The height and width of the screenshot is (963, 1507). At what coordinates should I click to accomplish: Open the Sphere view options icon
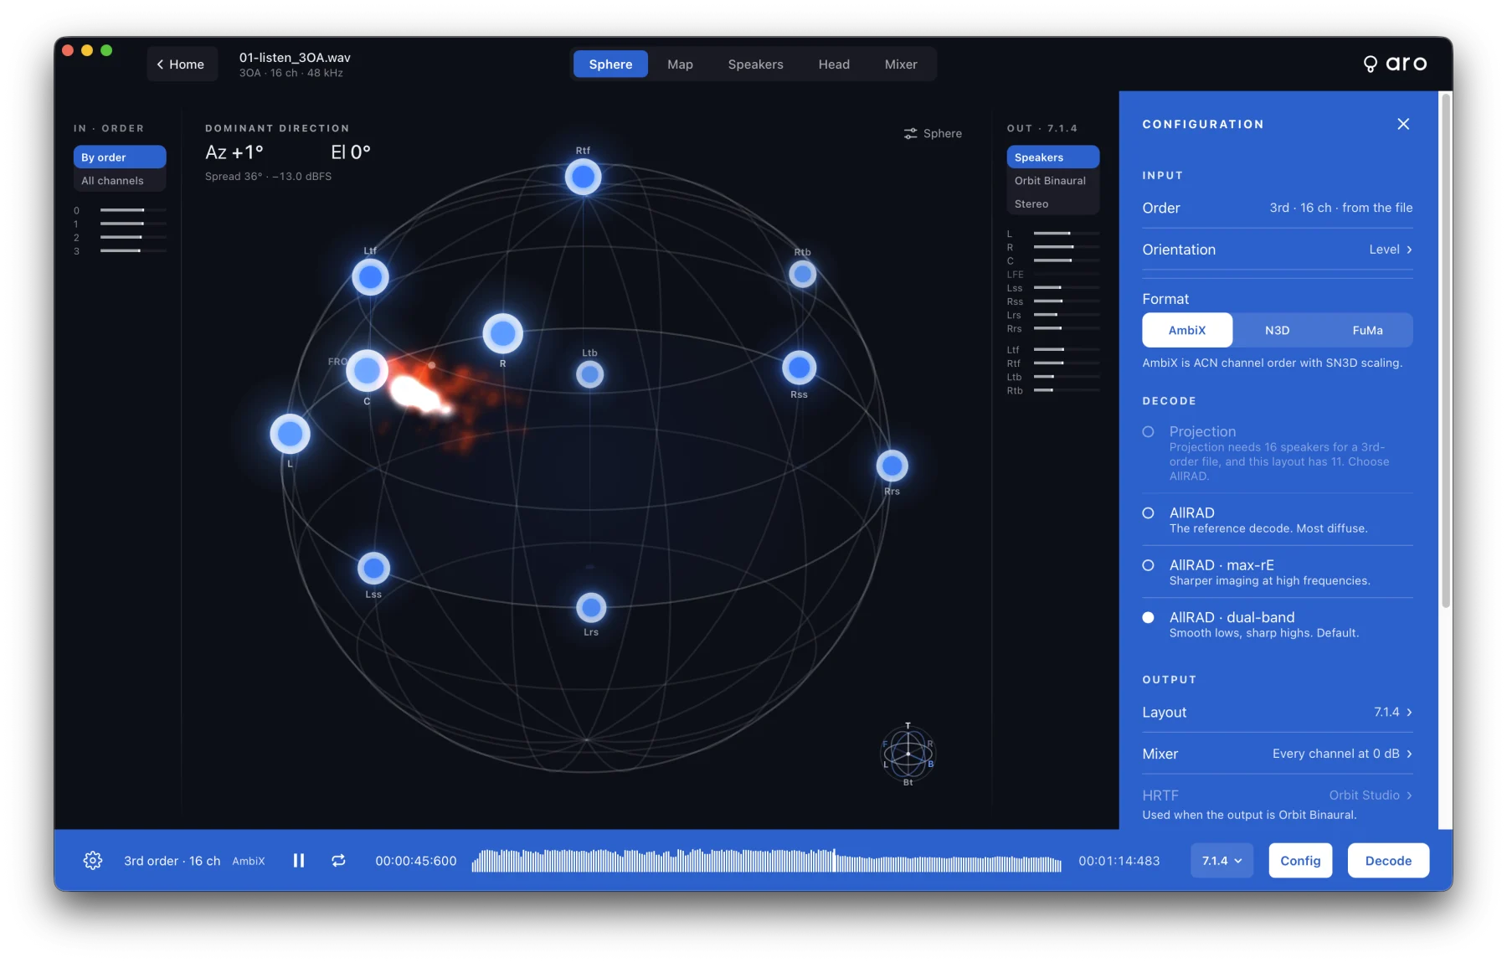(x=910, y=134)
